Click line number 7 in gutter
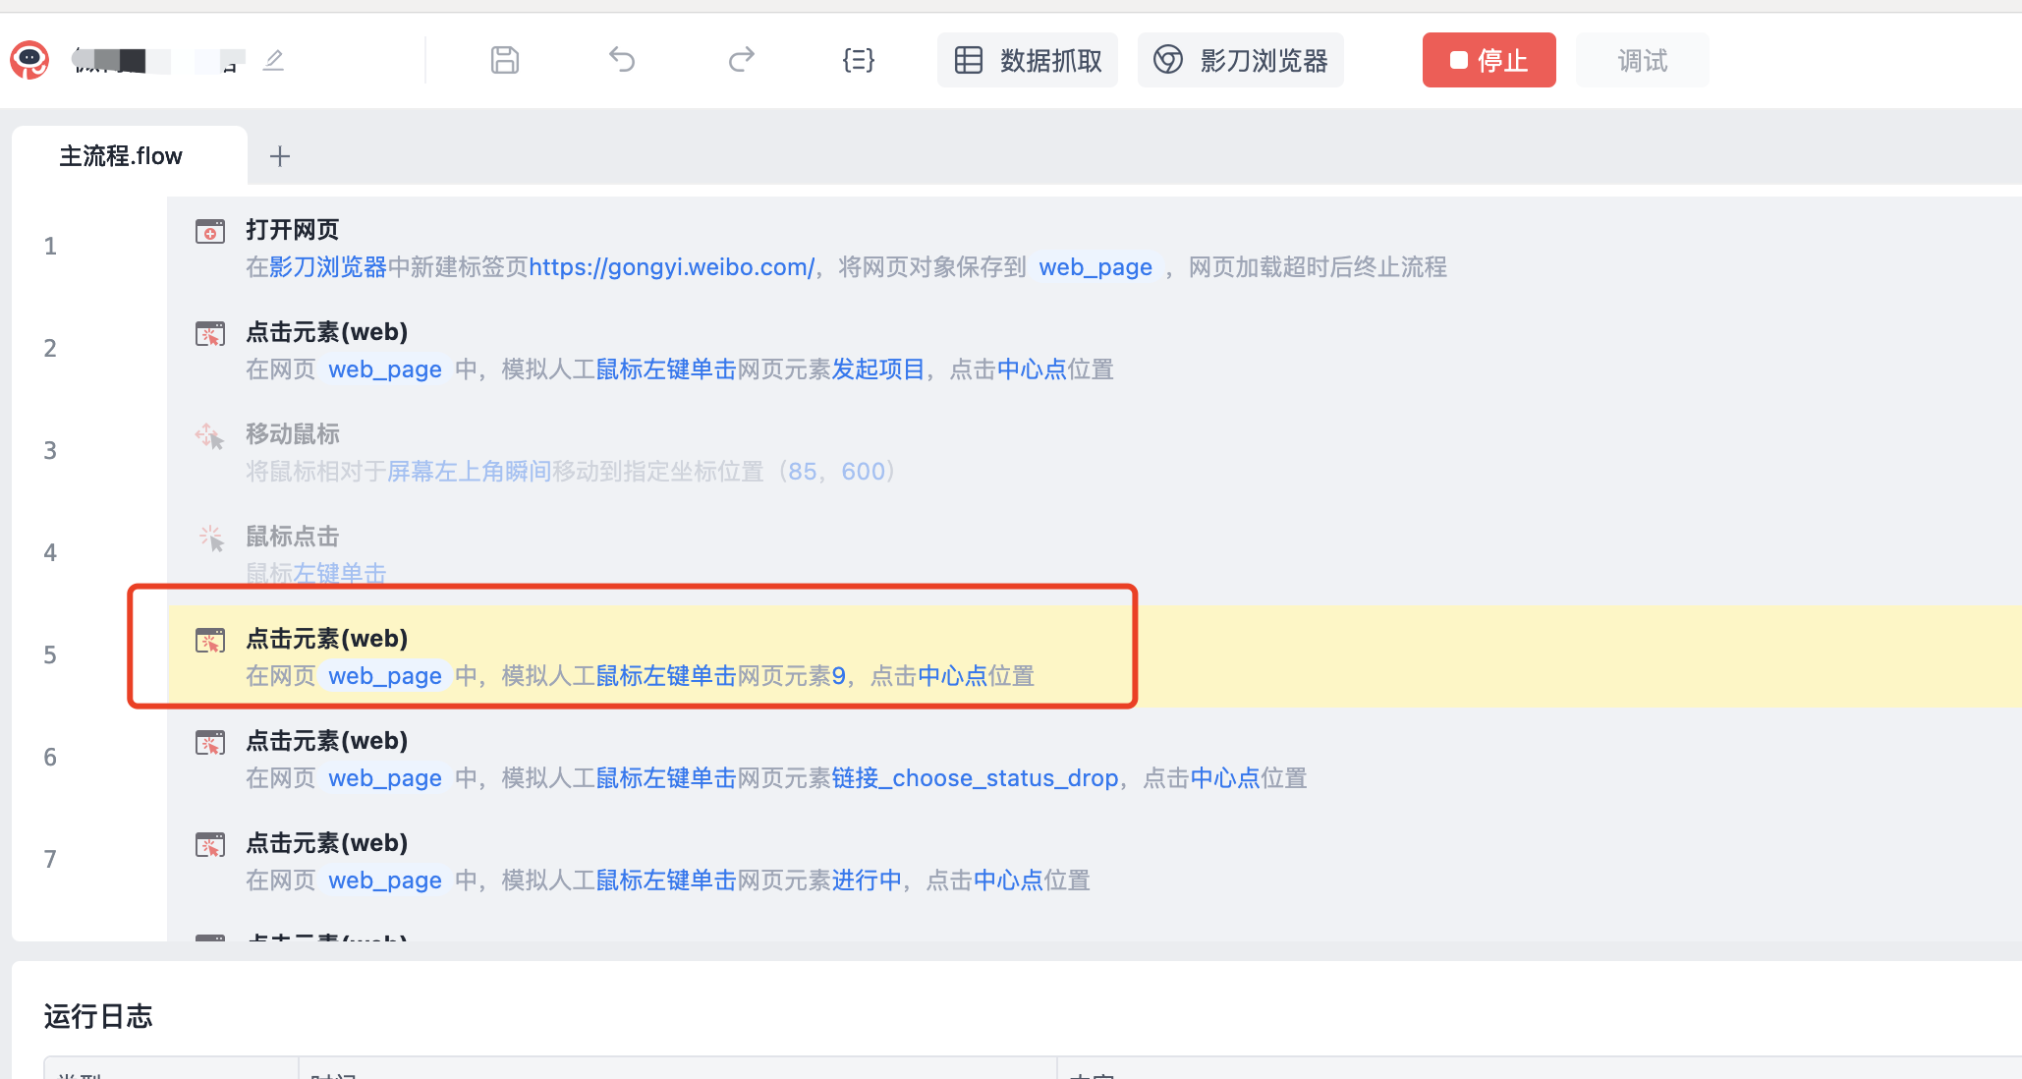Screen dimensions: 2022x1079 click(x=50, y=860)
